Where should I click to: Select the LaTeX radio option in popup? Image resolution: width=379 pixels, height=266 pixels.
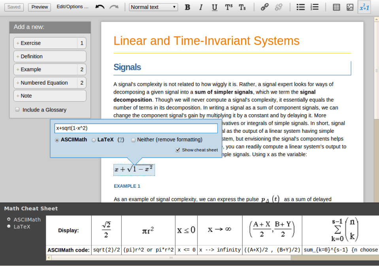pyautogui.click(x=94, y=140)
